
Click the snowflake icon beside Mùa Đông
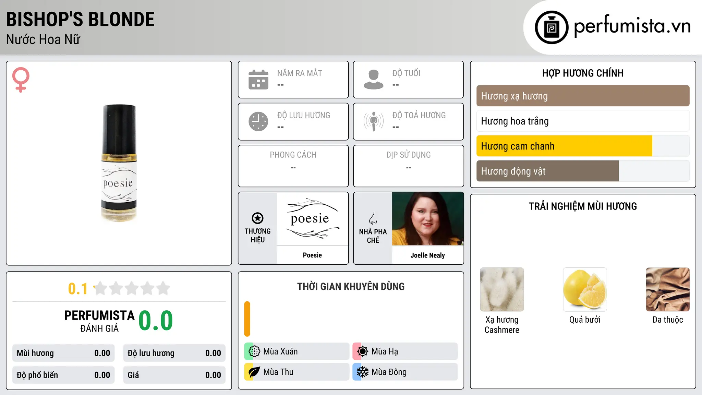pyautogui.click(x=362, y=372)
